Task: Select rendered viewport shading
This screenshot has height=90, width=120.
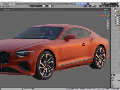Action: tap(106, 6)
